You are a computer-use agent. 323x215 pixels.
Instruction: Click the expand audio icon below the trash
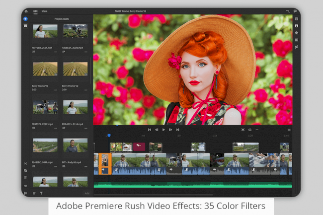coord(25,186)
